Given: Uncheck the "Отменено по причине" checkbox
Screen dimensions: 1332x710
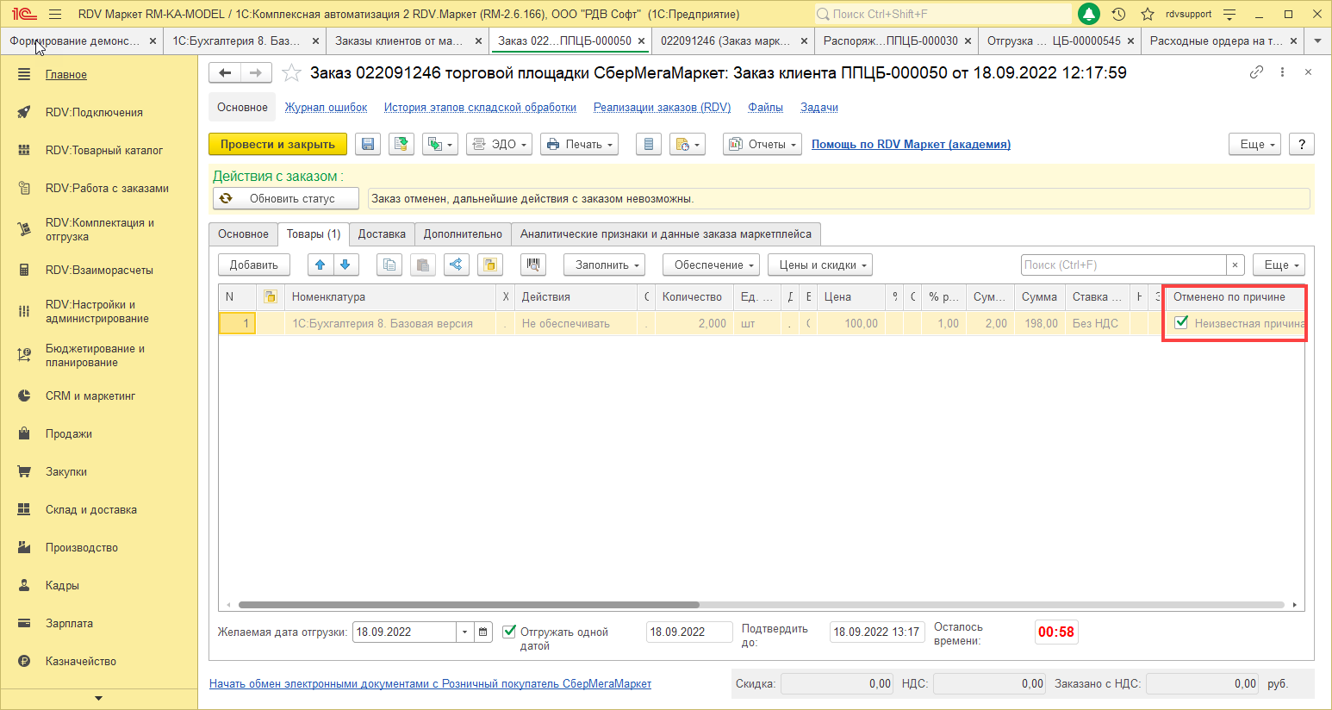Looking at the screenshot, I should 1181,322.
